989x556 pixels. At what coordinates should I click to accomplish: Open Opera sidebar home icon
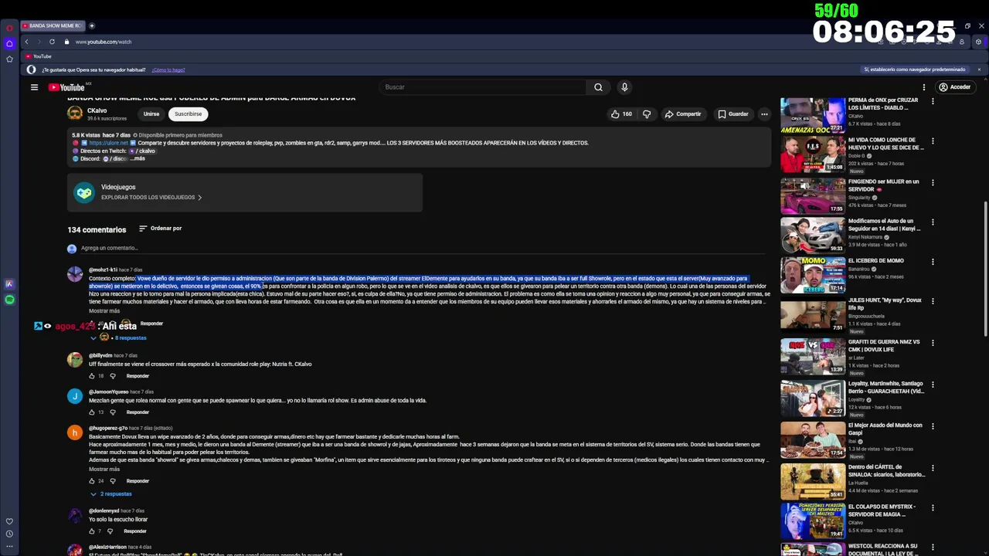coord(9,43)
